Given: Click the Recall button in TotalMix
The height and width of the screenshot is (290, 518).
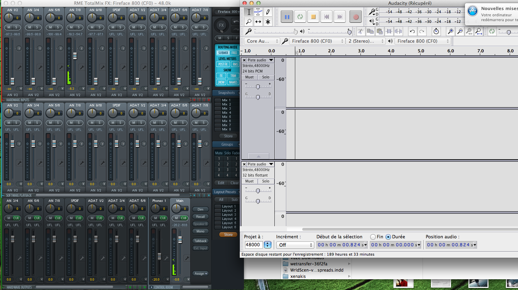Looking at the screenshot, I should 201,217.
